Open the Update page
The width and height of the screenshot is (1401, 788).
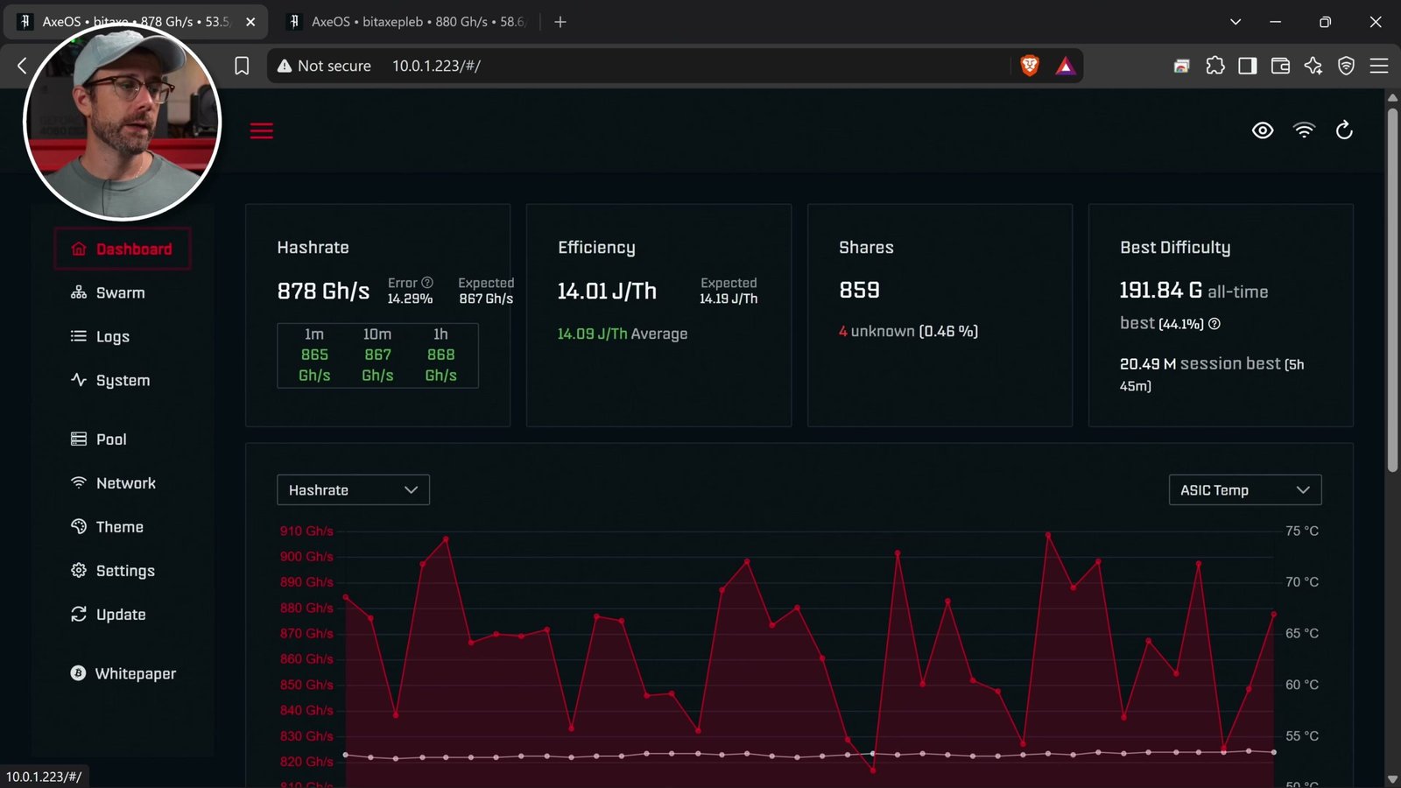click(109, 614)
